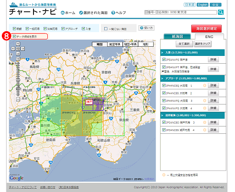Collapse the 入港 (1:7,501~1:25,000) section

point(192,53)
